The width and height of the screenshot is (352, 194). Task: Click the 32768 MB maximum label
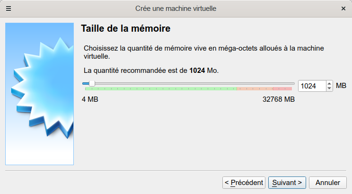(x=278, y=99)
